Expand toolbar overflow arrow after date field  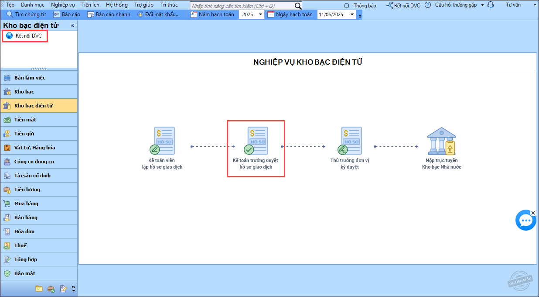point(360,16)
